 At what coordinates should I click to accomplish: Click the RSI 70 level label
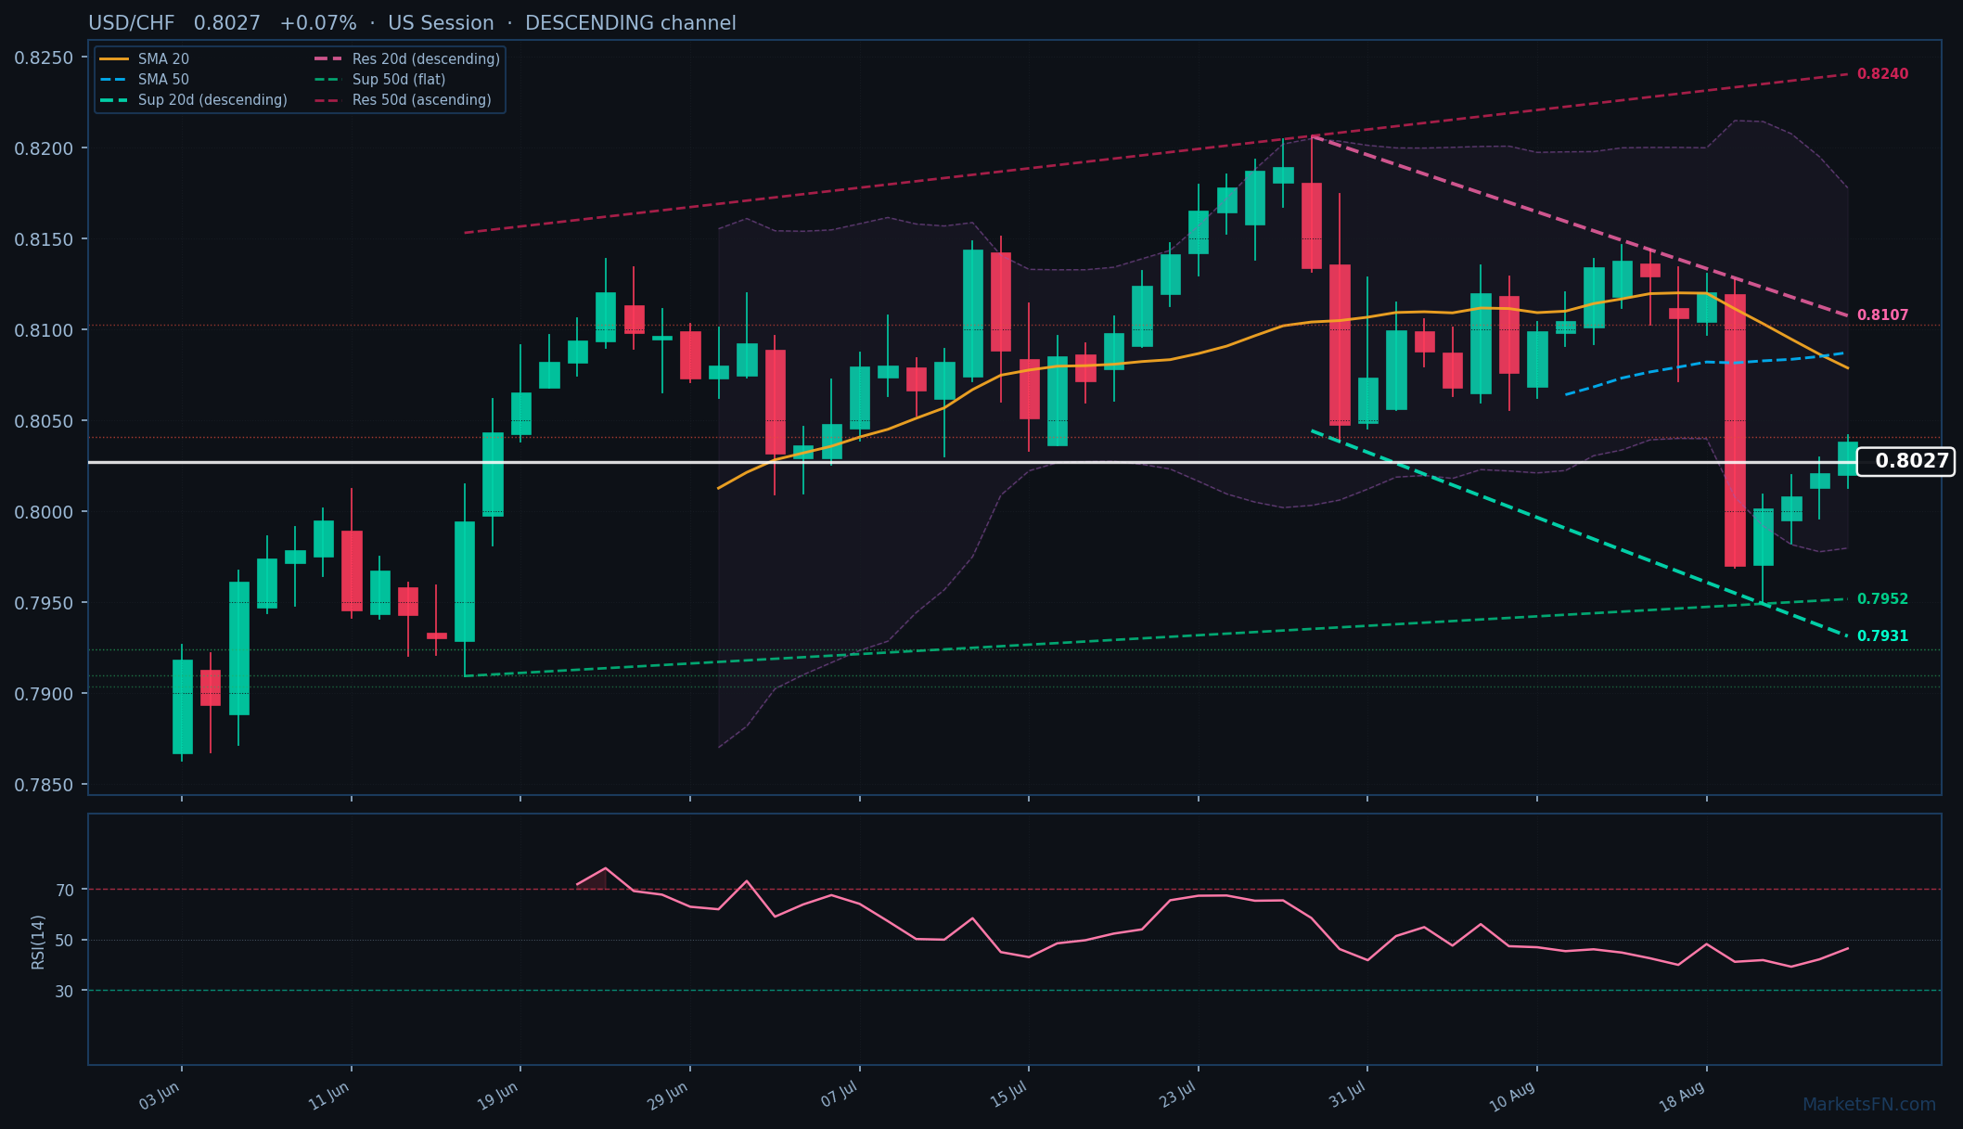[x=65, y=891]
